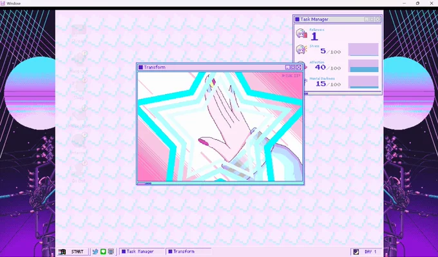Image resolution: width=438 pixels, height=257 pixels.
Task: Open the START menu button
Action: (x=73, y=252)
